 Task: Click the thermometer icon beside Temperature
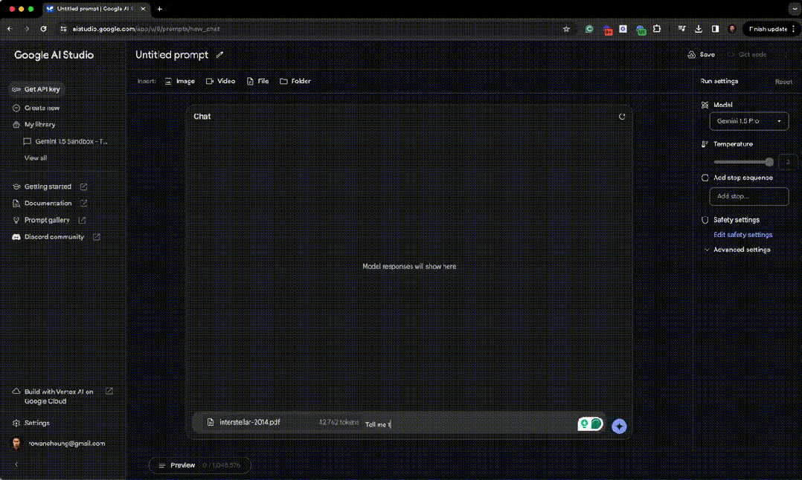tap(705, 144)
